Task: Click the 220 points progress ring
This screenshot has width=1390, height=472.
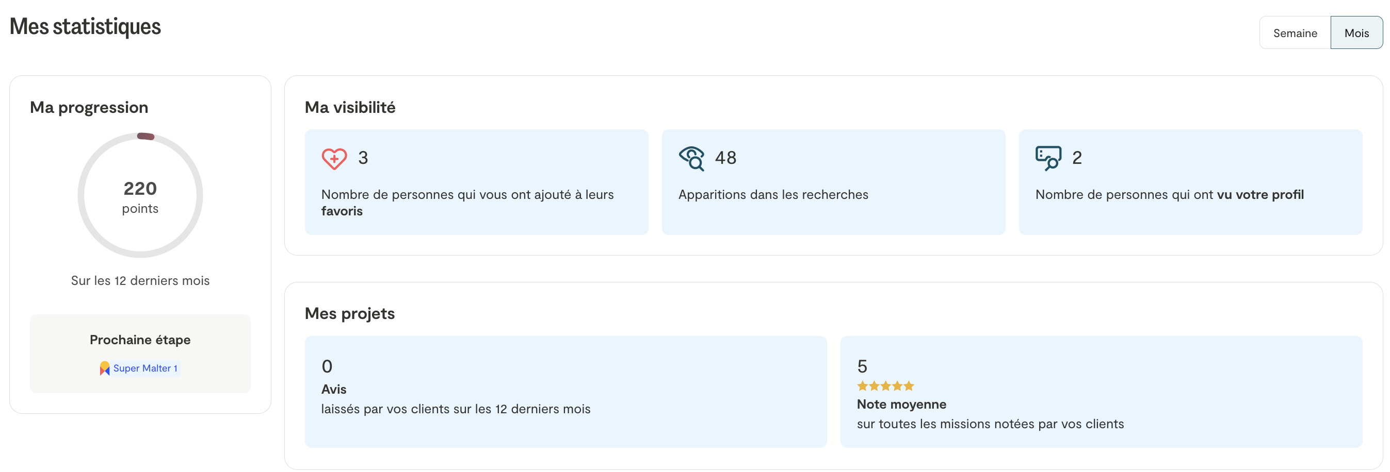Action: click(x=140, y=195)
